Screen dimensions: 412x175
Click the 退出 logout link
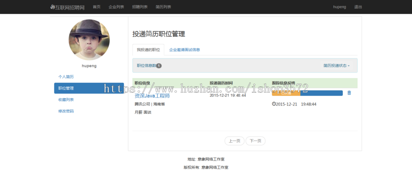point(358,7)
